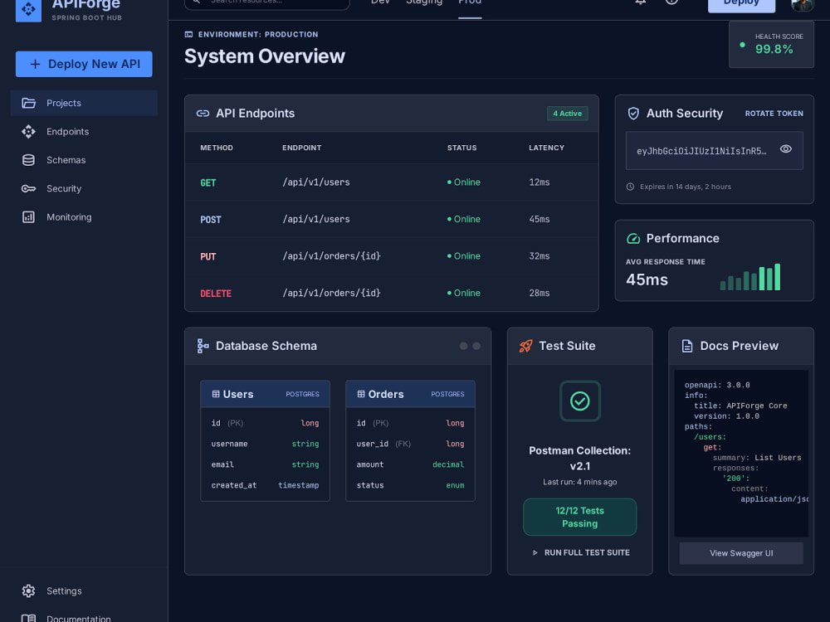The image size is (830, 622).
Task: Click ROTATE TOKEN in Auth Security
Action: pyautogui.click(x=774, y=114)
